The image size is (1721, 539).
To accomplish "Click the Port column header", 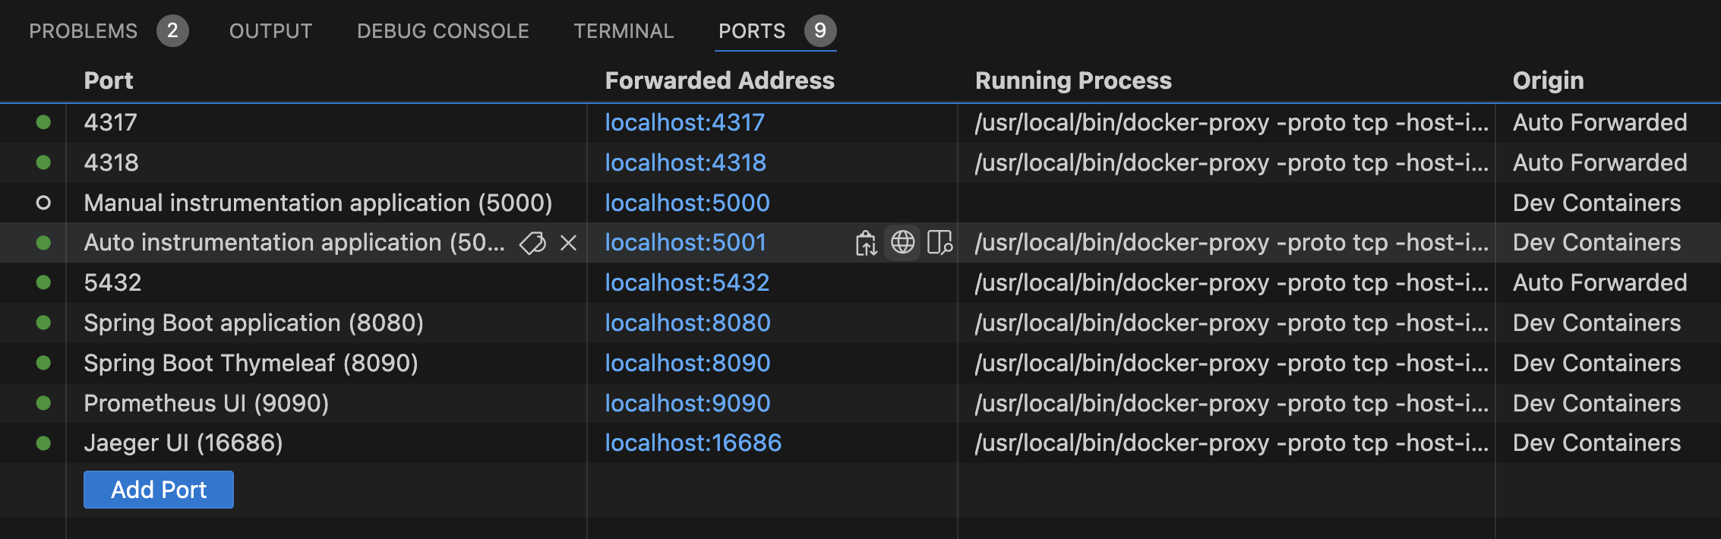I will click(x=109, y=80).
